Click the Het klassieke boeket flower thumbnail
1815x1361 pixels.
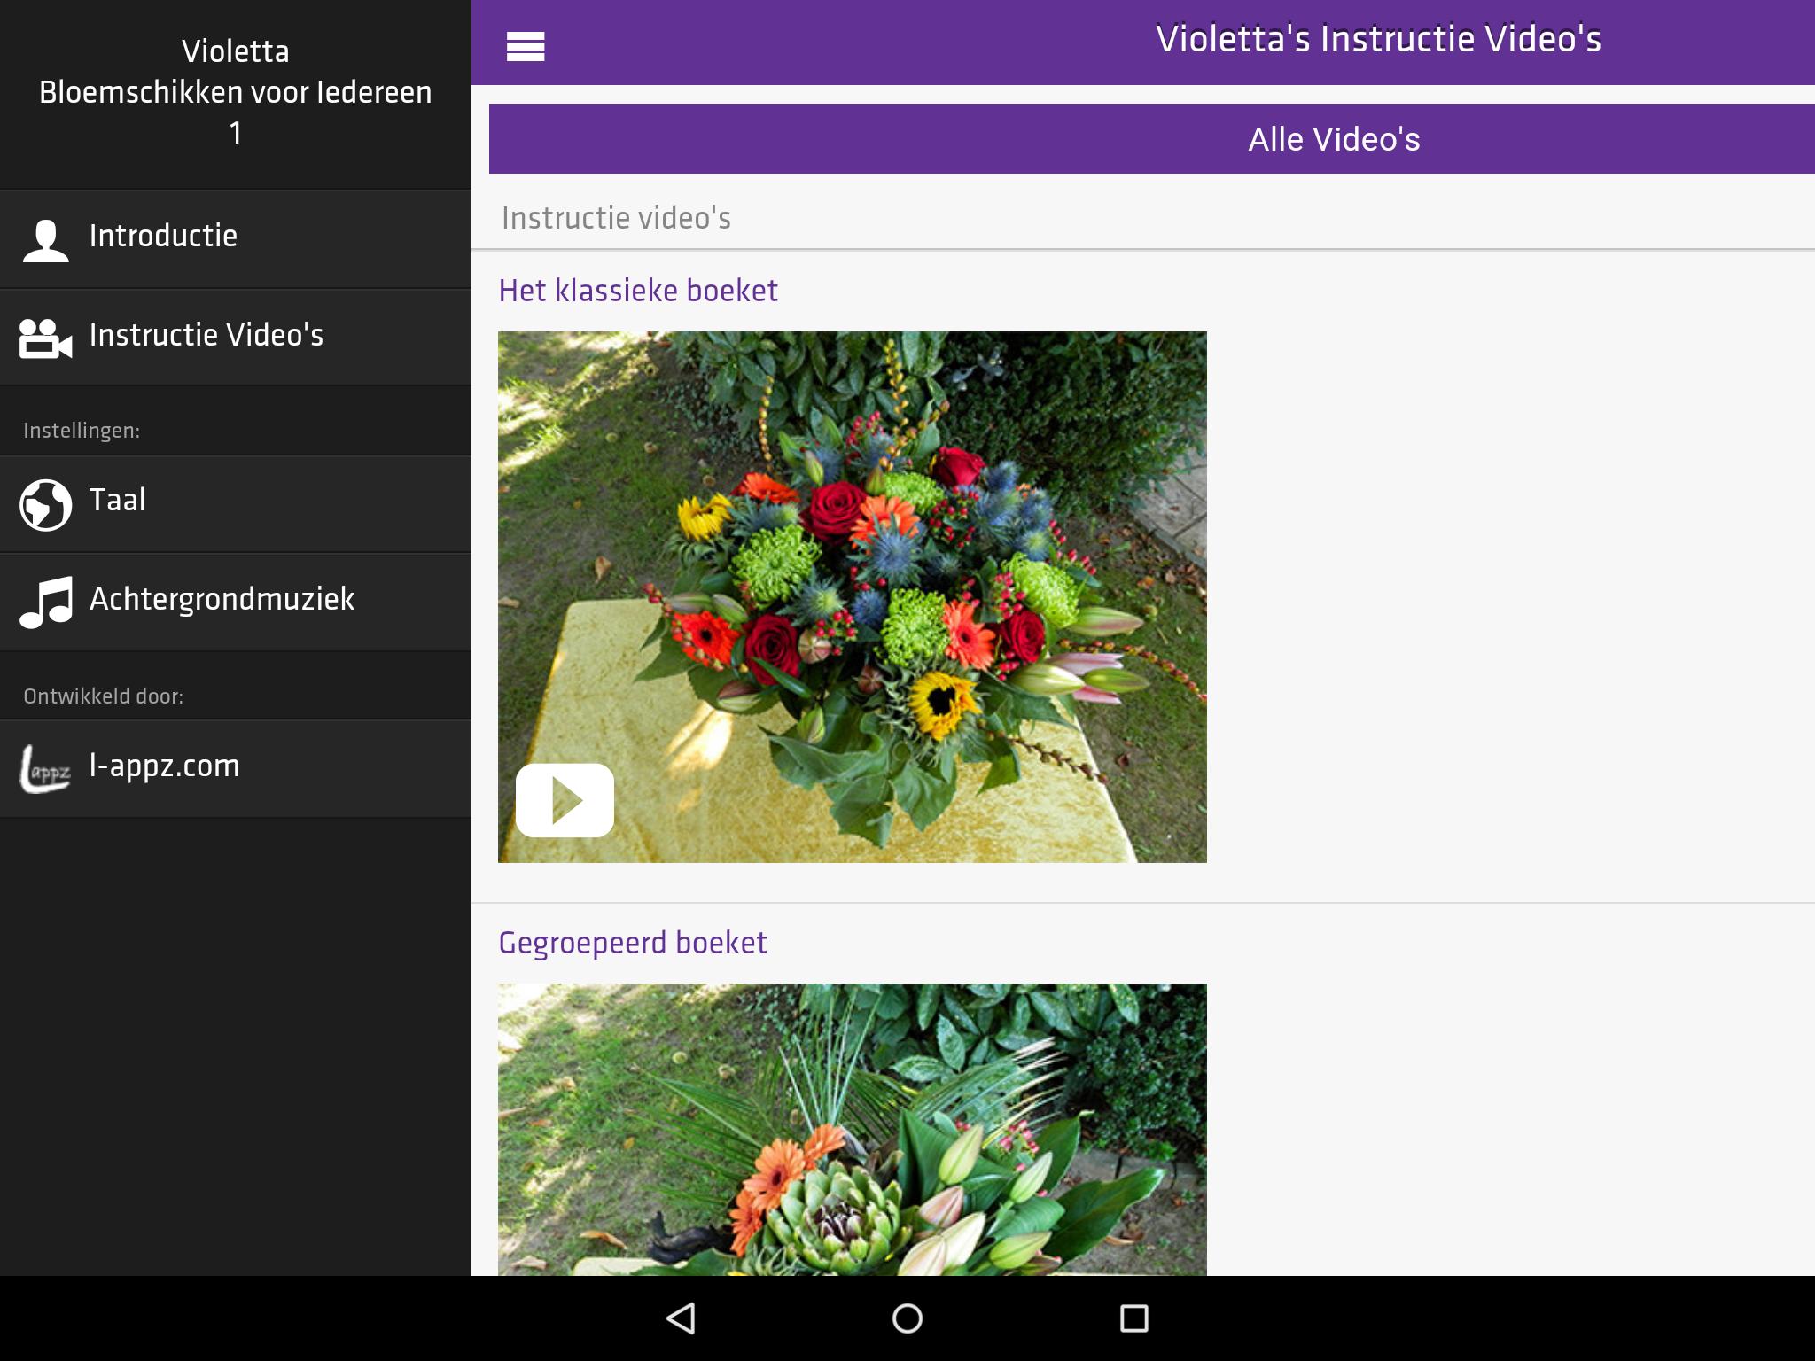pos(853,597)
